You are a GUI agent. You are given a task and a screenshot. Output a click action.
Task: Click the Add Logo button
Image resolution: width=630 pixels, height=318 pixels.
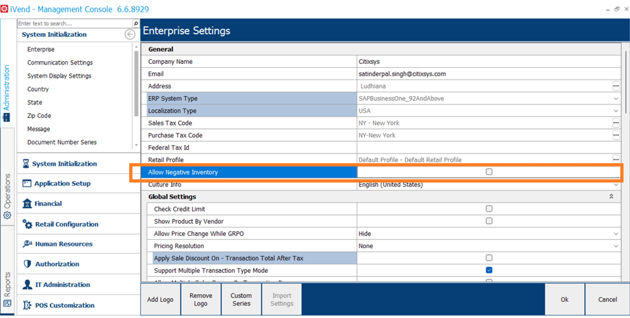coord(160,299)
